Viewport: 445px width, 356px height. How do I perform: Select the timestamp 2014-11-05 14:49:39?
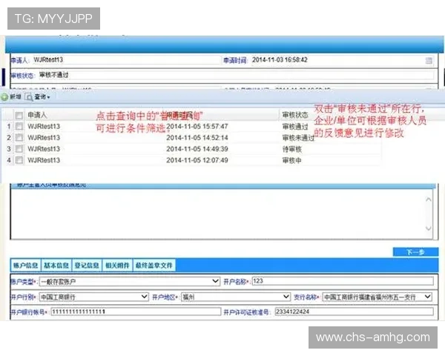click(197, 149)
